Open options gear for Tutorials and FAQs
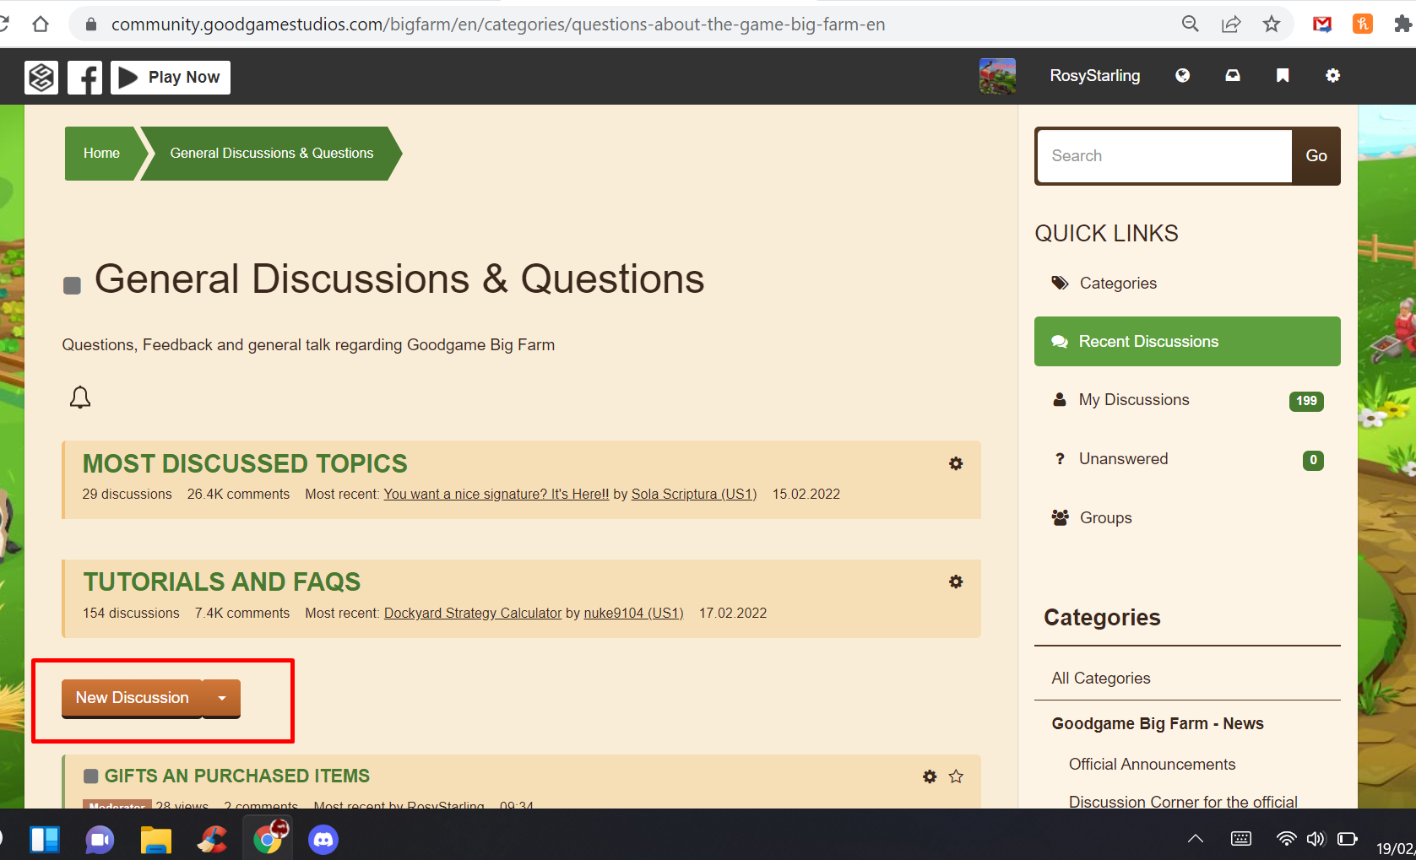Viewport: 1416px width, 860px height. (x=956, y=581)
